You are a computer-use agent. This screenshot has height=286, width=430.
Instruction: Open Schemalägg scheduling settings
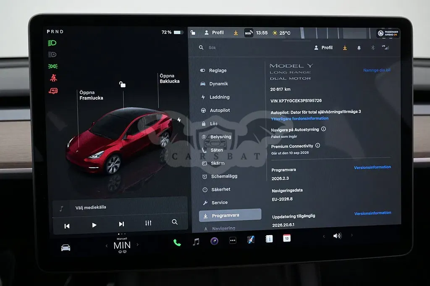pyautogui.click(x=220, y=176)
